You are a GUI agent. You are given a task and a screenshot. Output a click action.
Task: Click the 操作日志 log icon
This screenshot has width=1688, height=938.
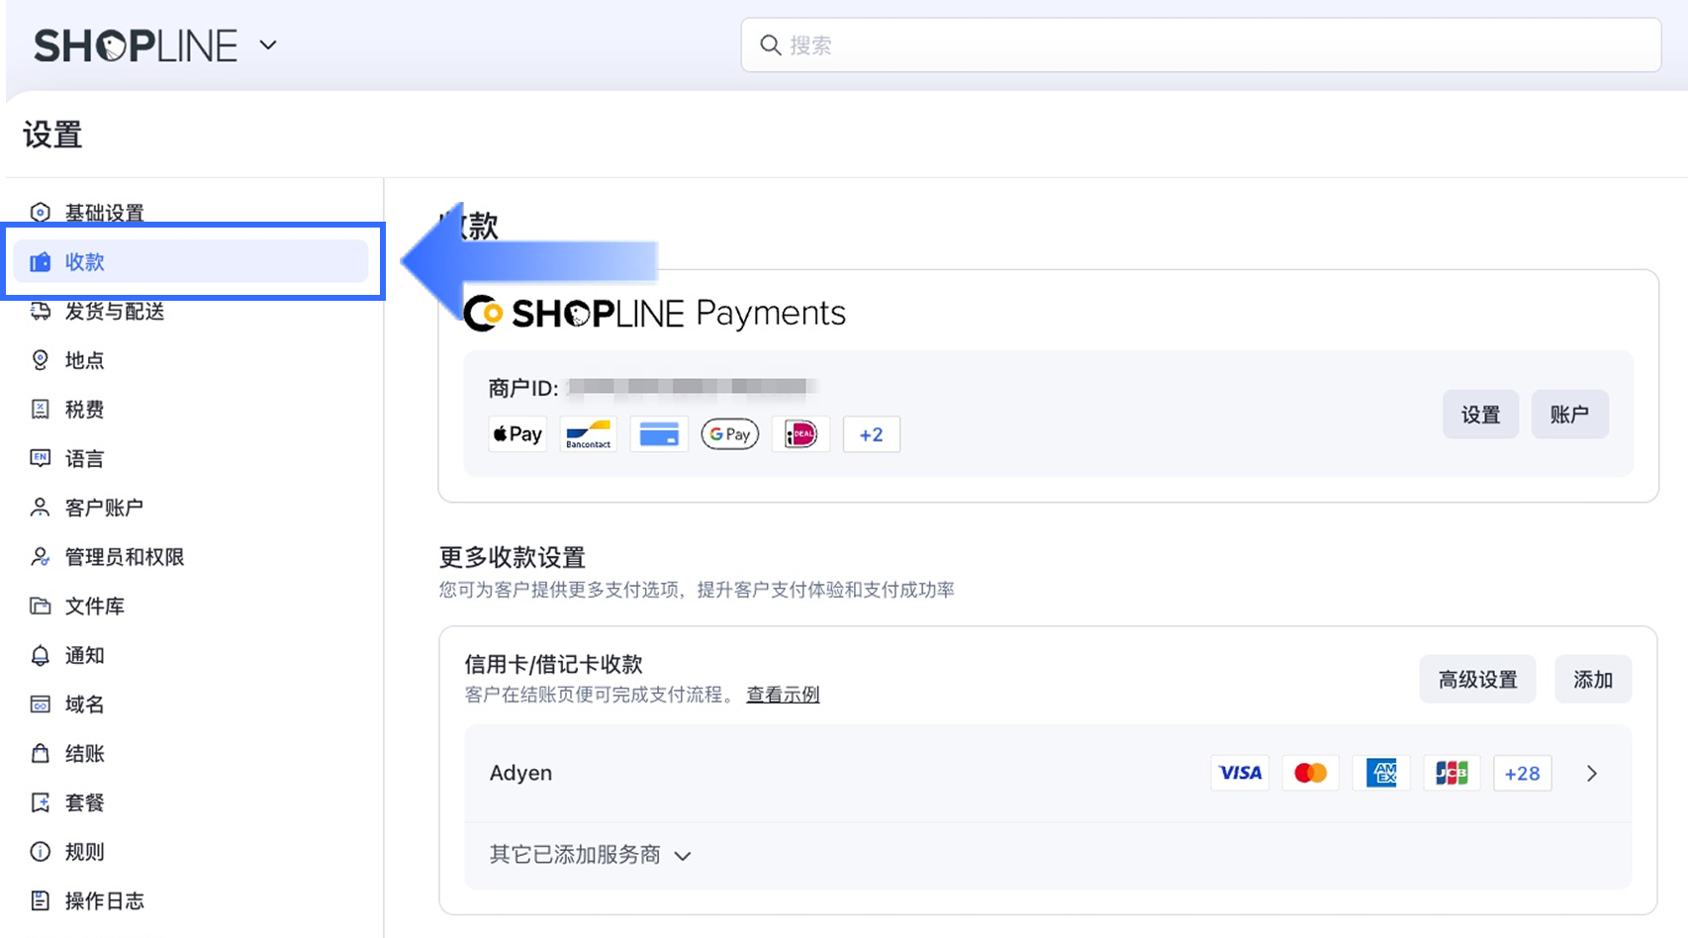point(40,900)
